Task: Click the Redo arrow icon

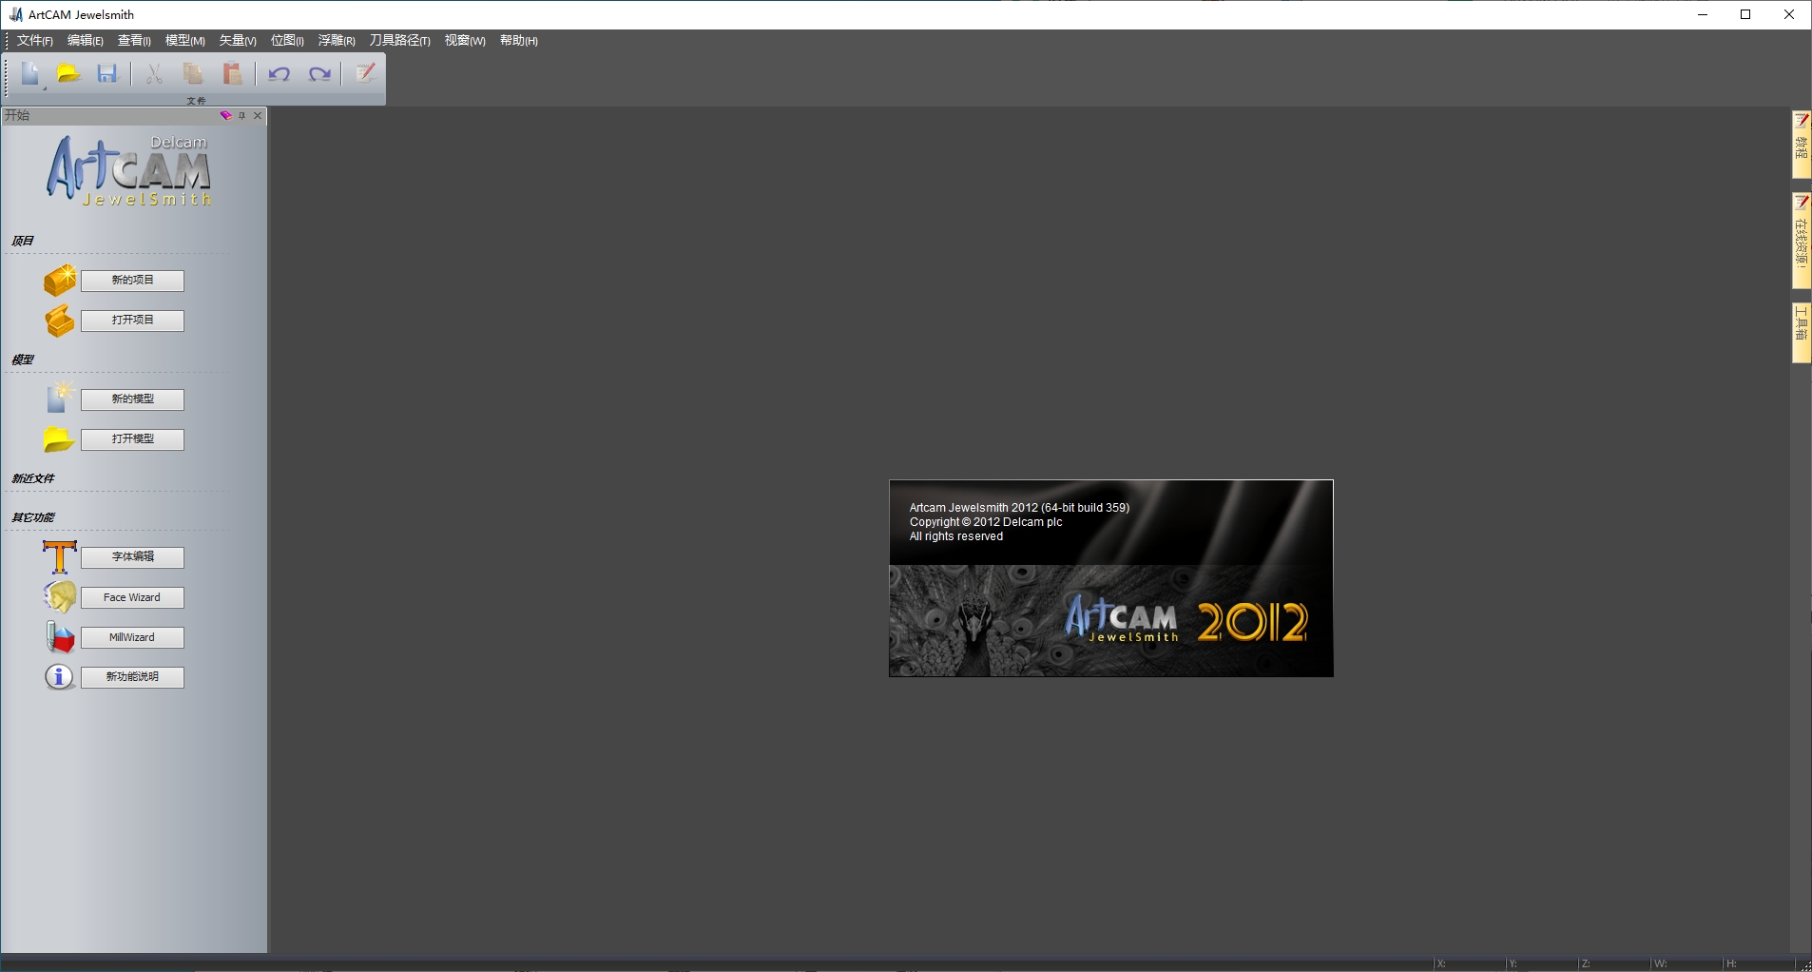Action: click(319, 74)
